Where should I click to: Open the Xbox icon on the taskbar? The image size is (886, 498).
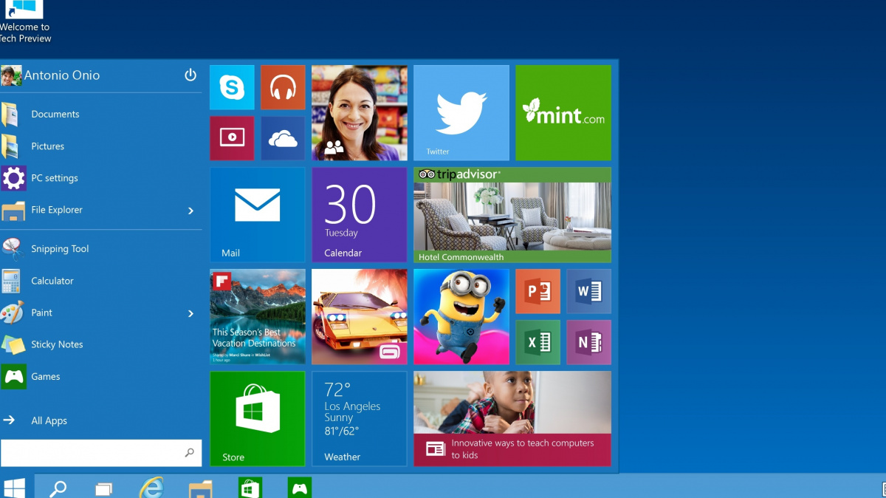coord(299,487)
